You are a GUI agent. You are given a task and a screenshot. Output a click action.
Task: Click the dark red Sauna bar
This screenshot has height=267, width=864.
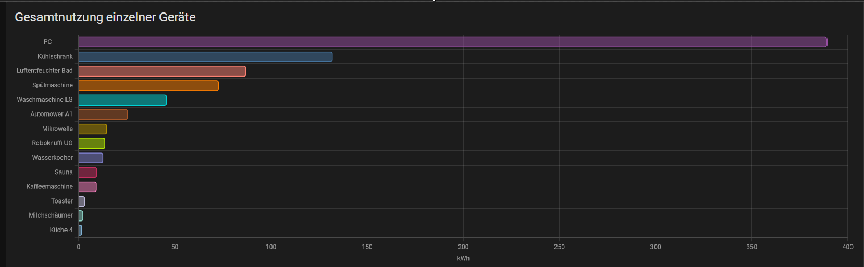point(88,172)
